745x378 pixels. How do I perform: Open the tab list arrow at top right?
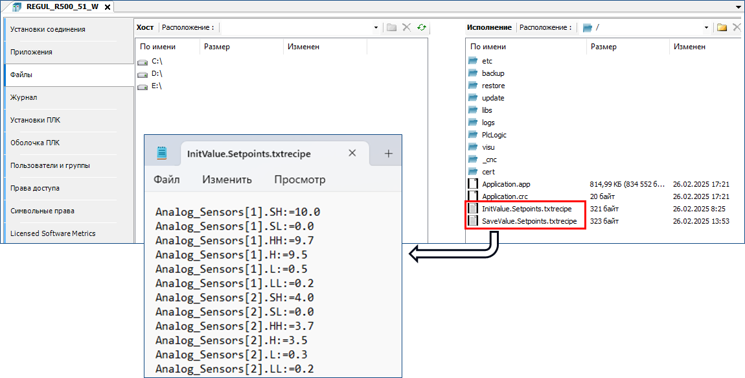click(x=739, y=6)
